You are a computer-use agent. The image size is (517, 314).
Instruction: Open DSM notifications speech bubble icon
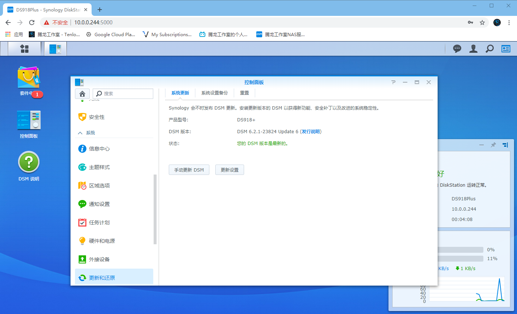click(457, 49)
